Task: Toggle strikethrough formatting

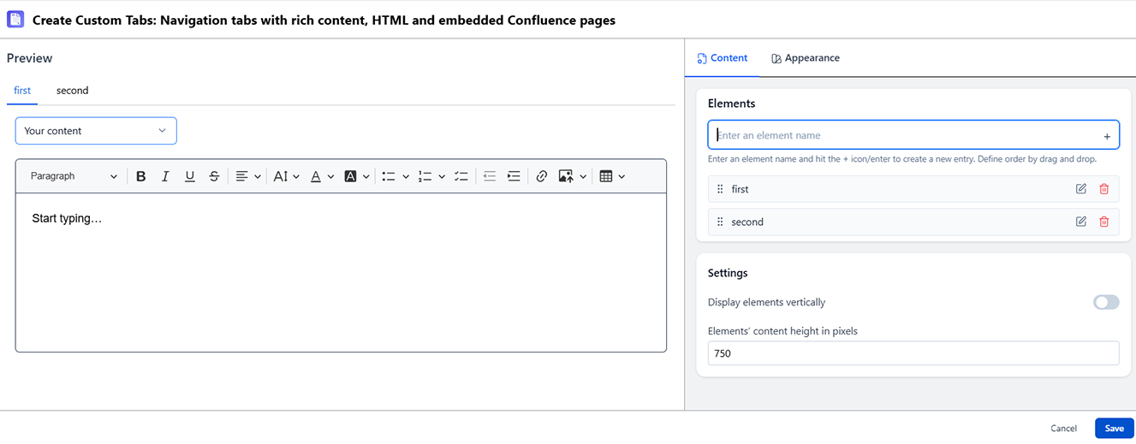Action: click(x=214, y=176)
